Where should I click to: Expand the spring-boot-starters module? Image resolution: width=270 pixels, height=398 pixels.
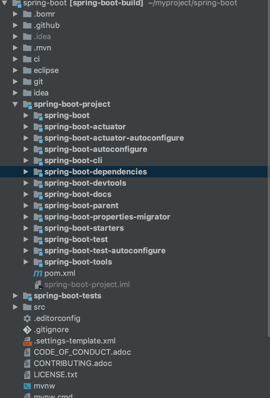coord(26,228)
